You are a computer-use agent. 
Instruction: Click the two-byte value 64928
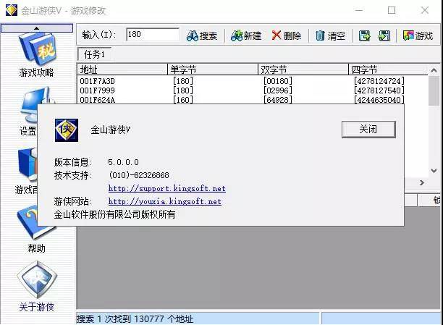click(x=278, y=100)
